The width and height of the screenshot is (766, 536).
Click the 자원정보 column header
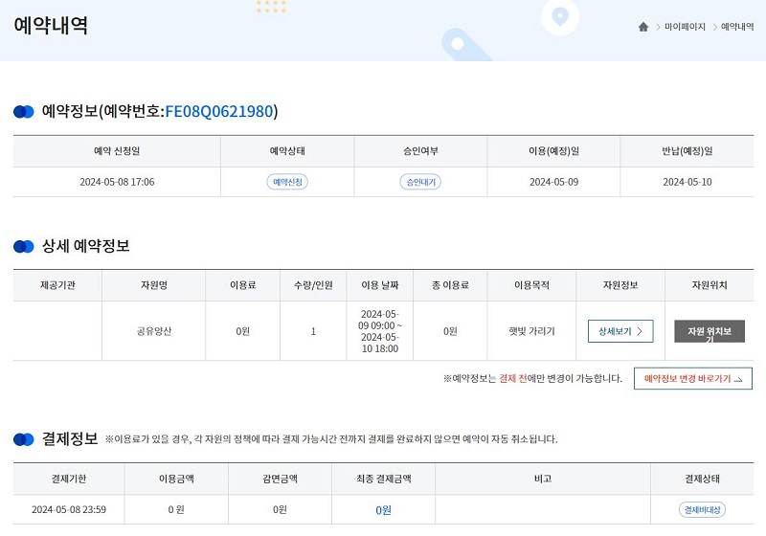pos(620,285)
